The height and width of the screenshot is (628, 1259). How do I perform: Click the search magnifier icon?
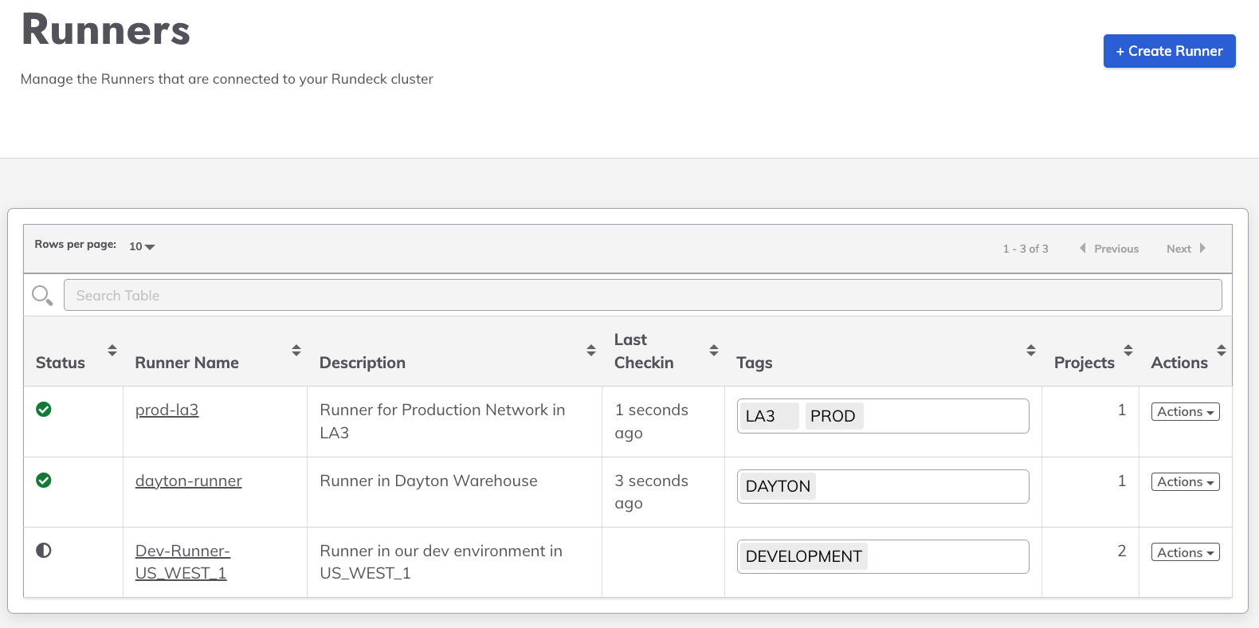[42, 296]
